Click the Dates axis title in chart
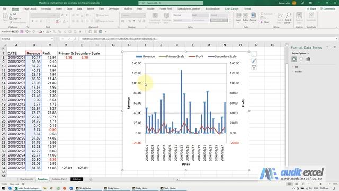Screen dimensions: 339x191 (x=185, y=164)
